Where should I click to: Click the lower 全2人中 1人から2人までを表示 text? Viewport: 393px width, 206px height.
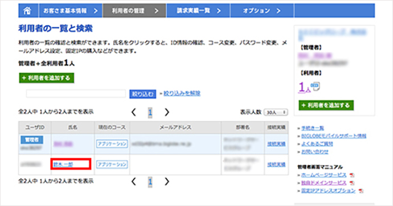coord(56,181)
